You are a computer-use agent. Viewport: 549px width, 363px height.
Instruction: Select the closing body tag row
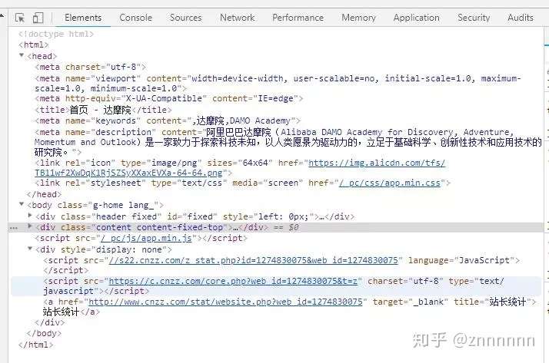point(44,334)
